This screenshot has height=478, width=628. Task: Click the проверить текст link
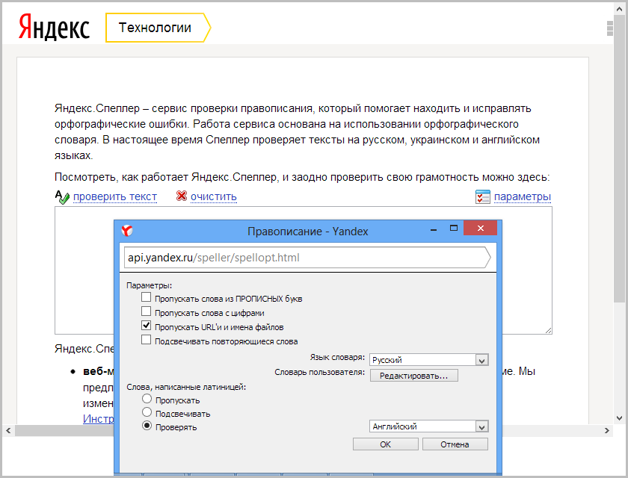click(115, 196)
